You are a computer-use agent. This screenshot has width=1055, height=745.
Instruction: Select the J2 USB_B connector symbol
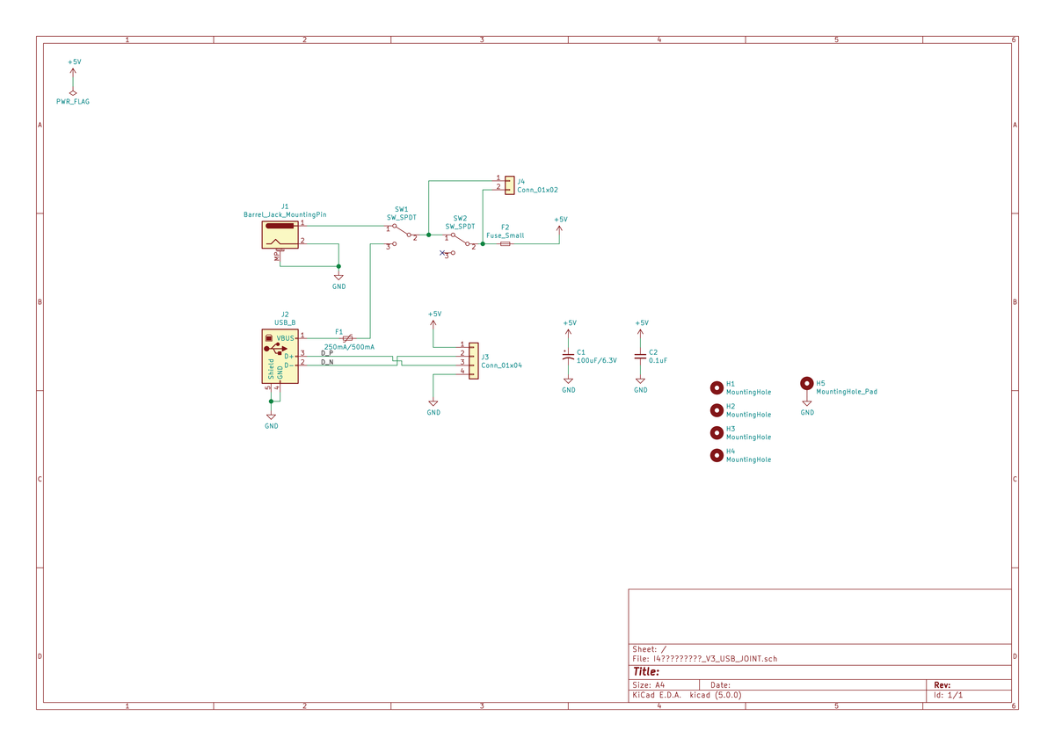pos(280,356)
